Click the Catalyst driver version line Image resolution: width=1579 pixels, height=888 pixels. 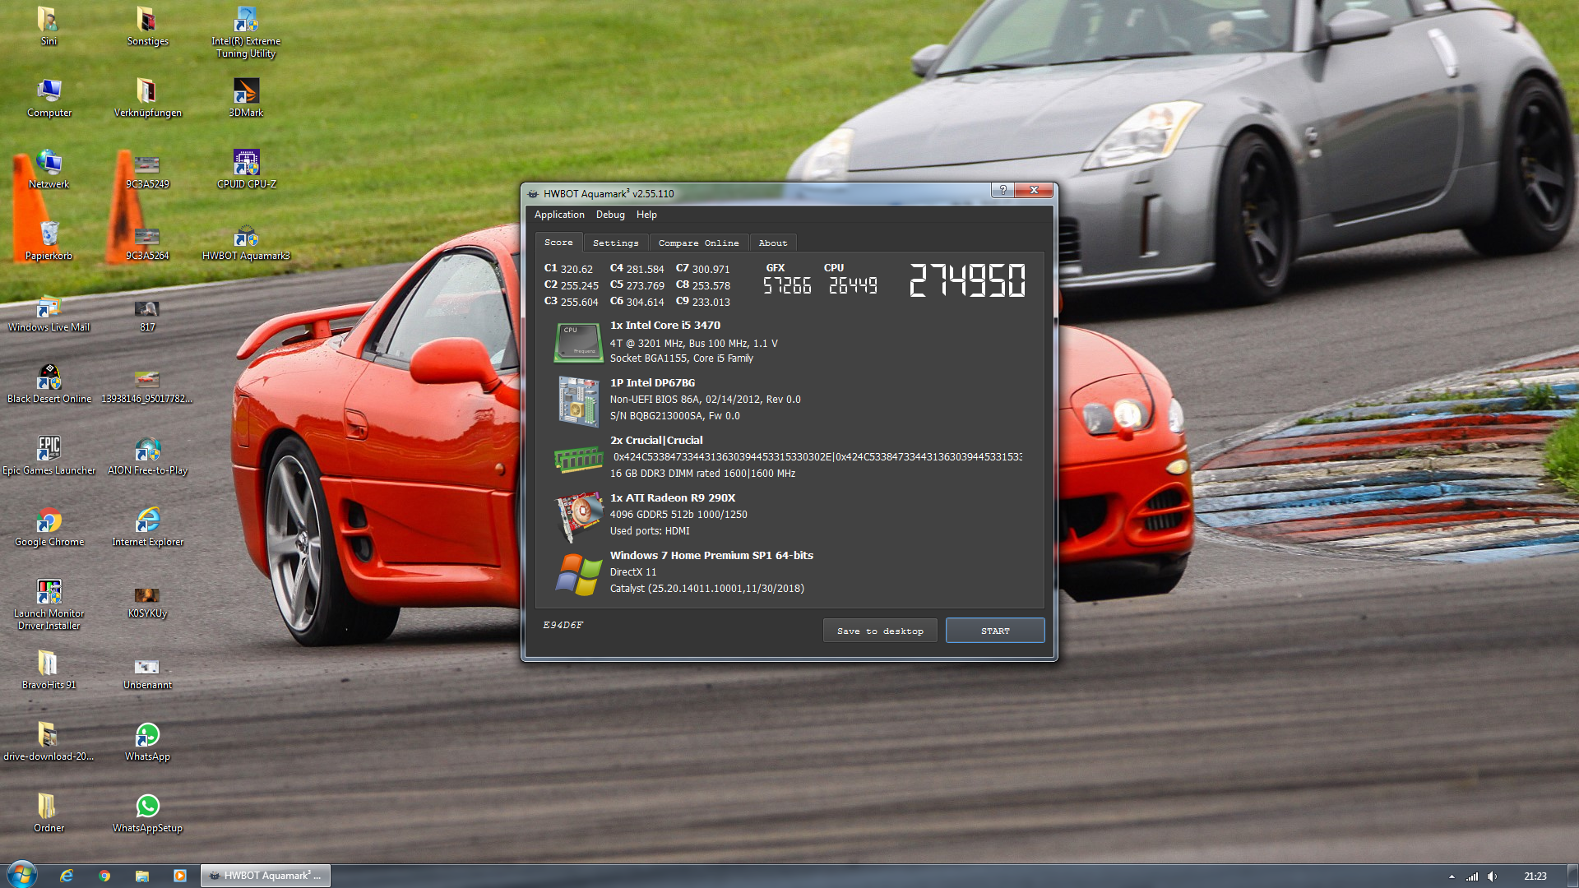tap(707, 588)
